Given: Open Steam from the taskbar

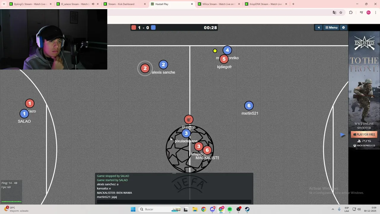Looking at the screenshot, I should pos(247,209).
